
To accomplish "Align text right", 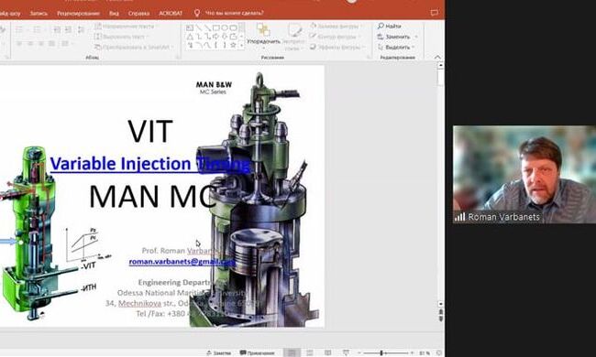I will coord(41,44).
